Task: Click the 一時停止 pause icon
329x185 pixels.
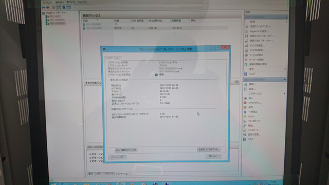Action: [245, 112]
